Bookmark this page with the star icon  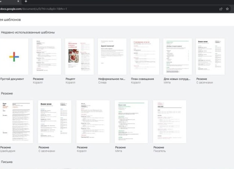click(x=227, y=9)
